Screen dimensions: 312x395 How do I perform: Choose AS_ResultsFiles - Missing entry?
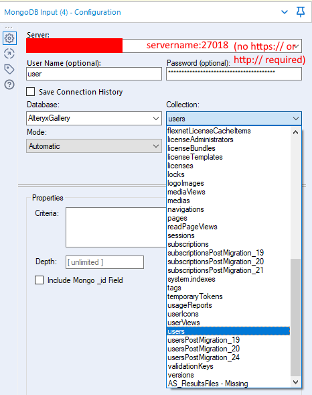228,384
